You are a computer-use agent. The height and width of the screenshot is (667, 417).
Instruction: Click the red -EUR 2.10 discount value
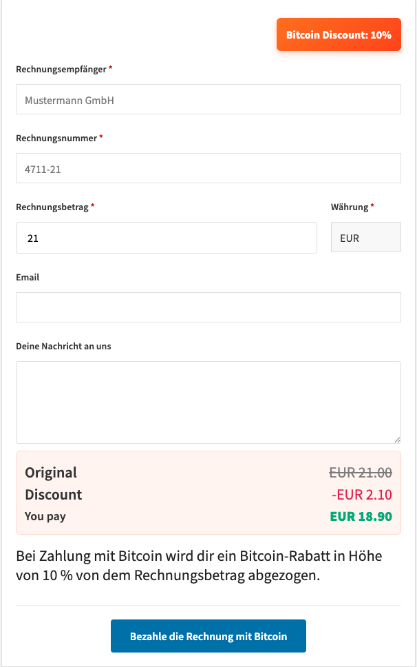[x=361, y=495]
